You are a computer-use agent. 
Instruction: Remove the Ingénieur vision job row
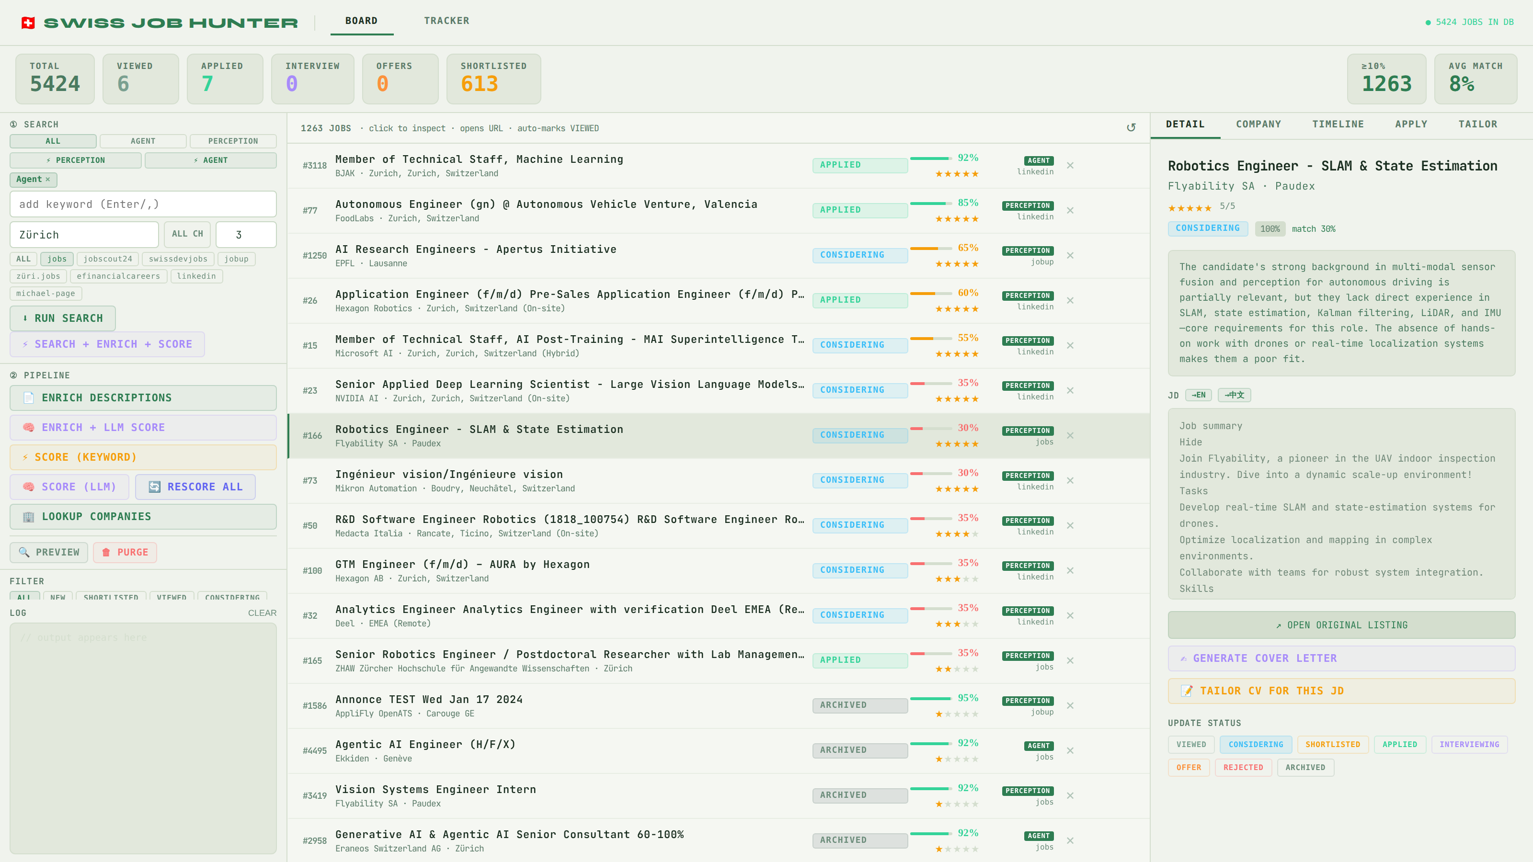tap(1070, 481)
